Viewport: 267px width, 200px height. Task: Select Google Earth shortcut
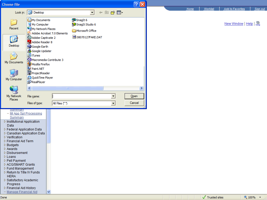[38, 46]
